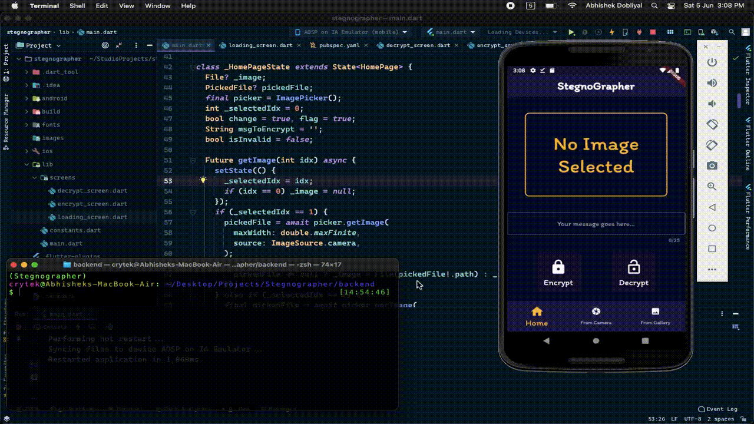754x424 pixels.
Task: Tap the Android back navigation triangle
Action: pos(546,341)
